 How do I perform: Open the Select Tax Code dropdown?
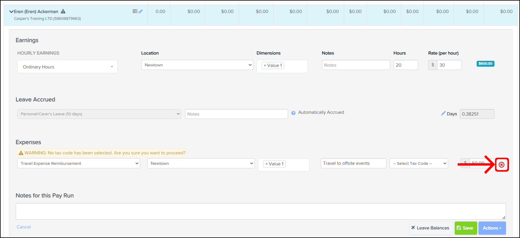(x=419, y=163)
